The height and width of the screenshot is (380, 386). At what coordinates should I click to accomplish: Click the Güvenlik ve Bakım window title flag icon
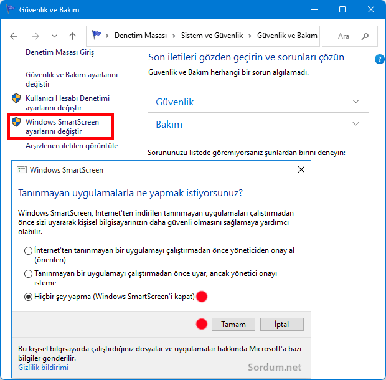point(11,9)
